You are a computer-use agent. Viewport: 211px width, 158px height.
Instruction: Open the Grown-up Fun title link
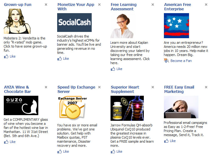coord(18,5)
